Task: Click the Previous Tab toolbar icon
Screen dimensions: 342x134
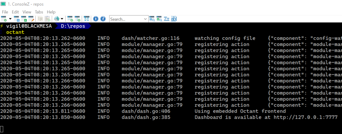Action: 17,19
